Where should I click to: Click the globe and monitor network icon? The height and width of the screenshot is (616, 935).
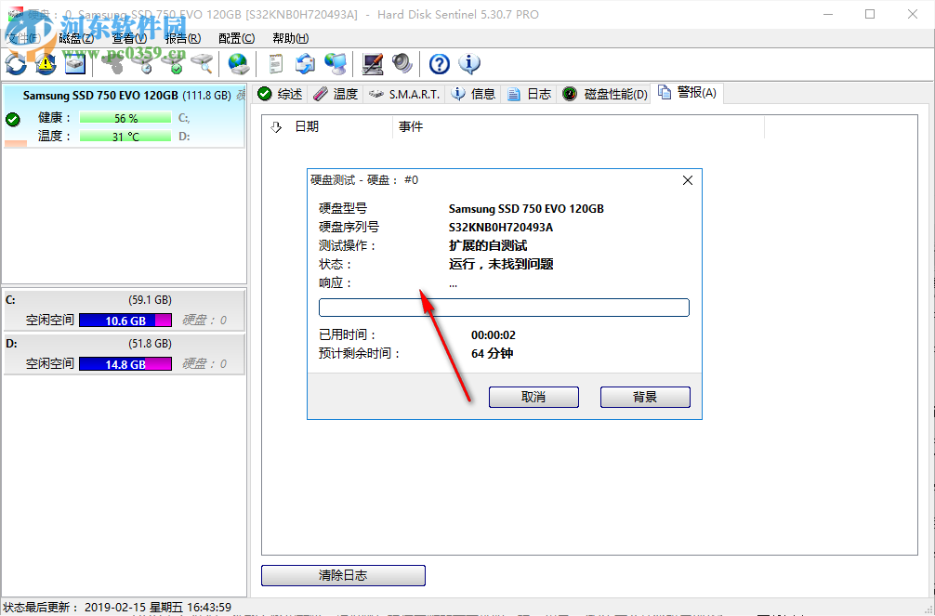tap(336, 63)
